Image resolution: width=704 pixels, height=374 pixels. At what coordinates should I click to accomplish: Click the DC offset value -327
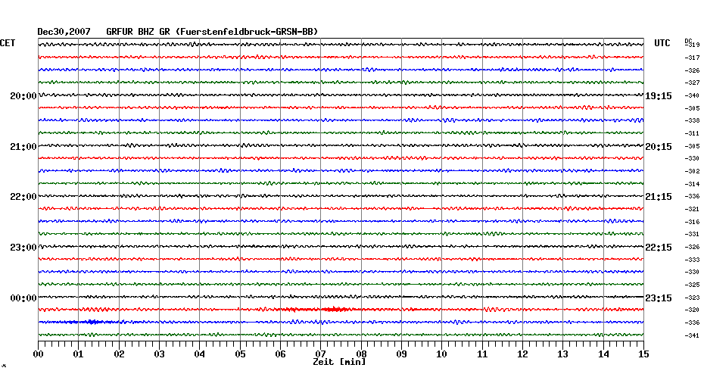pos(693,83)
